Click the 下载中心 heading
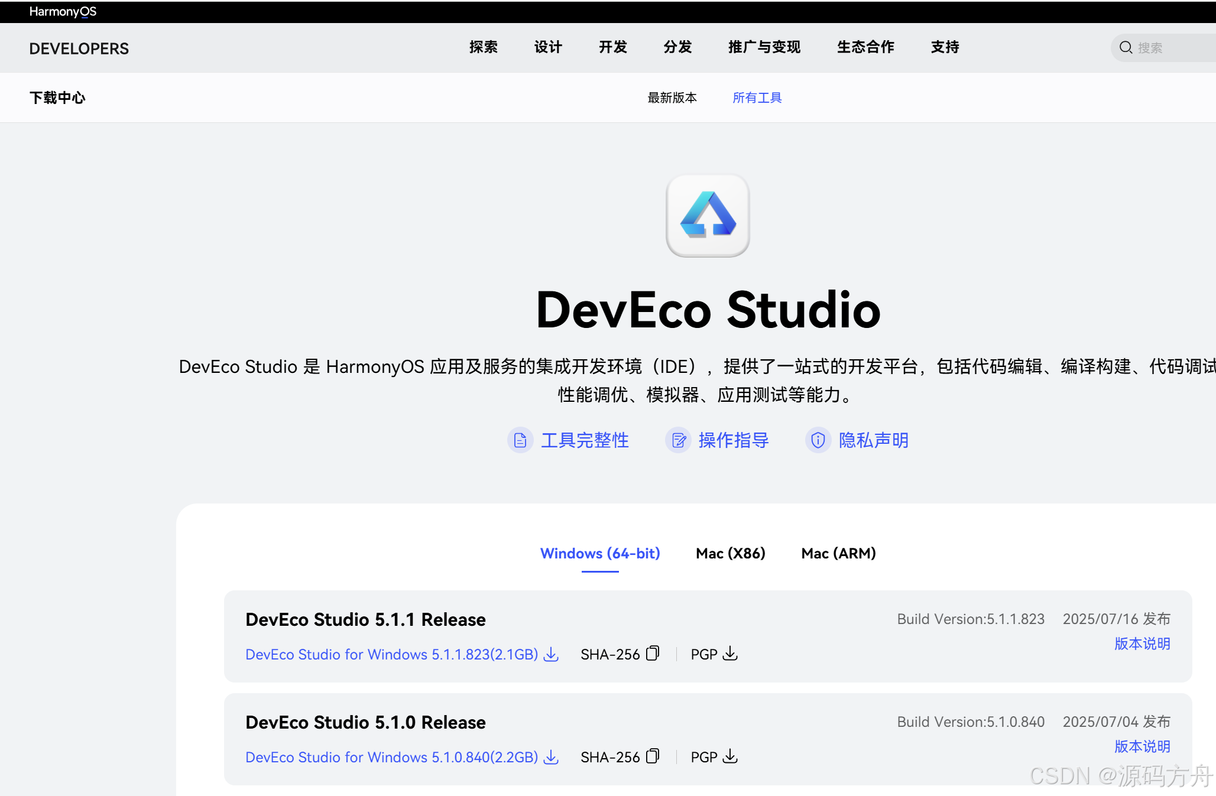 [x=57, y=98]
